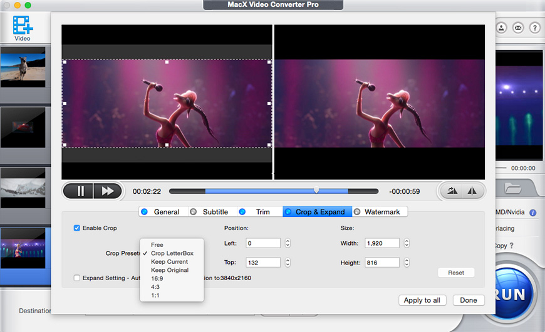Click the Top position stepper arrows
Viewport: 545px width, 332px height.
click(288, 263)
